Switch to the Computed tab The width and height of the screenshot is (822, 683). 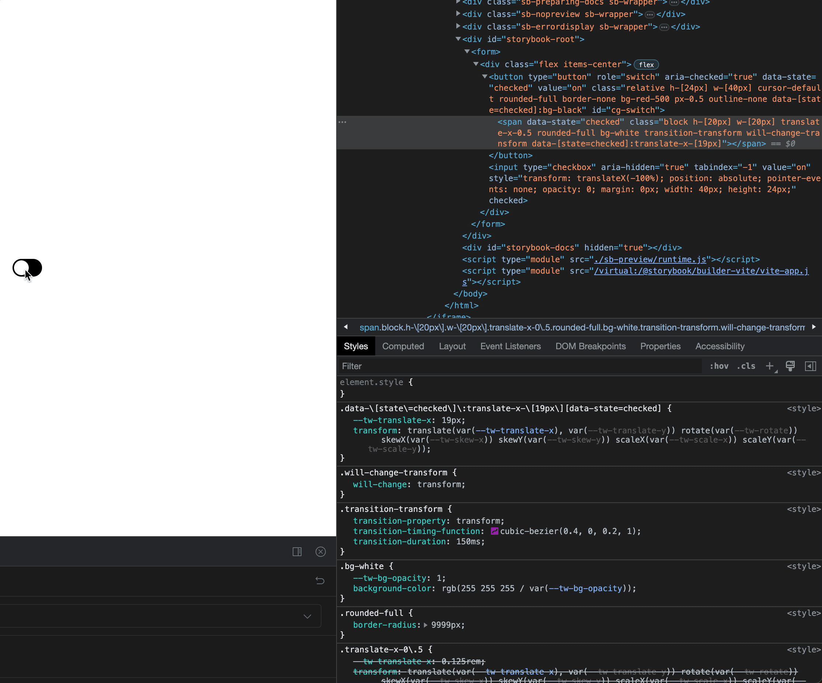tap(403, 346)
